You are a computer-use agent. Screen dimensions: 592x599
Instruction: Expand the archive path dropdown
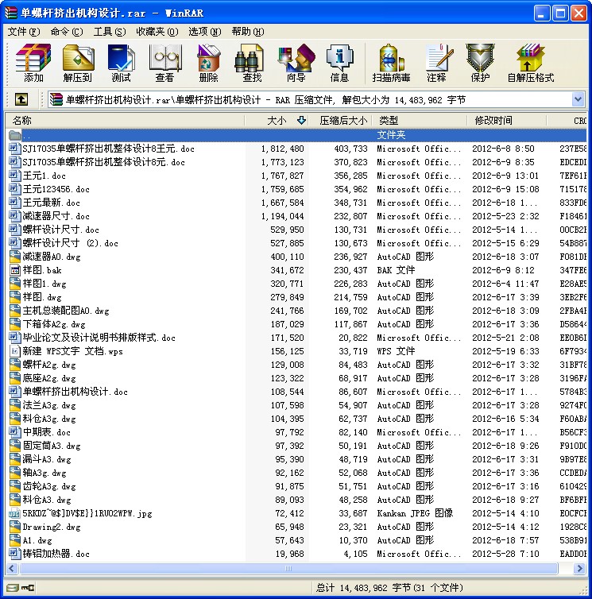578,99
